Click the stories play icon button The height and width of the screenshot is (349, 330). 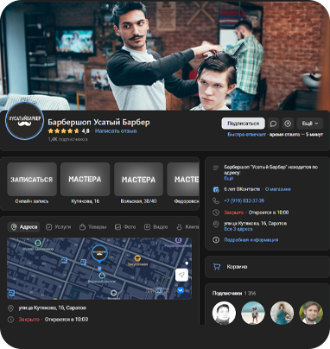[288, 124]
